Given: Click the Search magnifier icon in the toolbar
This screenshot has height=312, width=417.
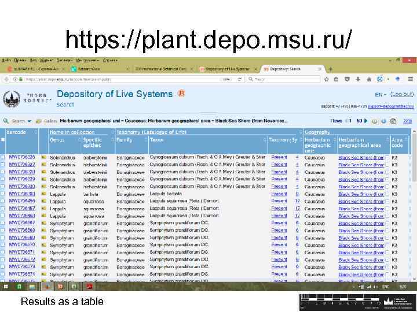Looking at the screenshot, I should point(6,121).
